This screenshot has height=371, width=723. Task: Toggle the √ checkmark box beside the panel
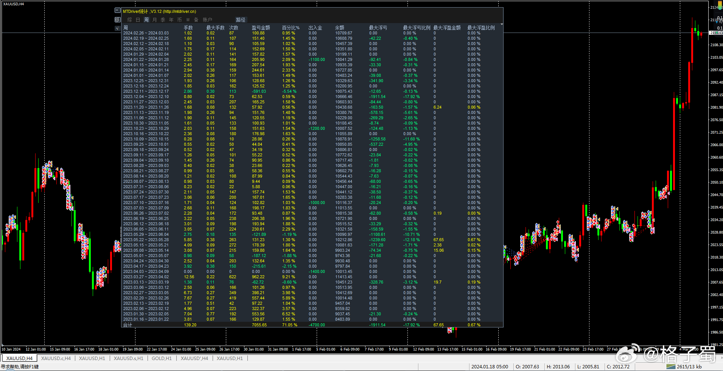(x=118, y=28)
